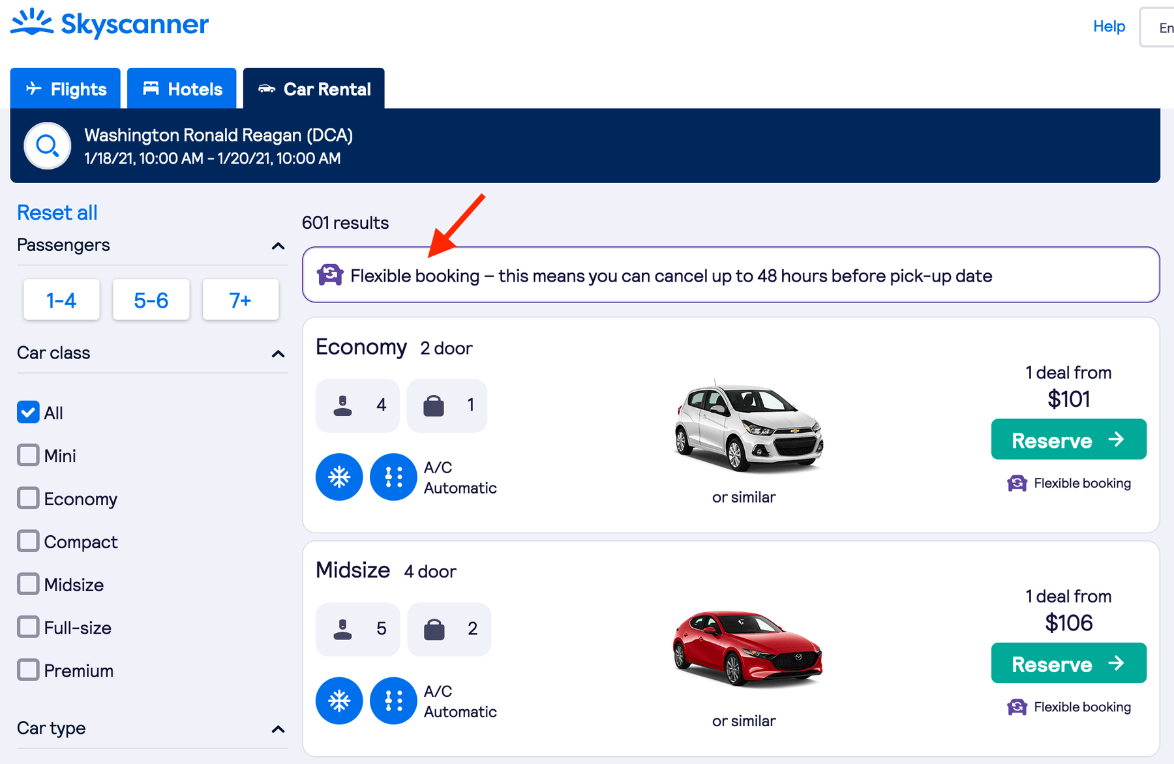Click the Skyscanner logo
This screenshot has width=1174, height=764.
click(110, 23)
